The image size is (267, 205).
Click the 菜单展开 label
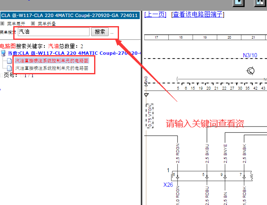pyautogui.click(x=16, y=24)
